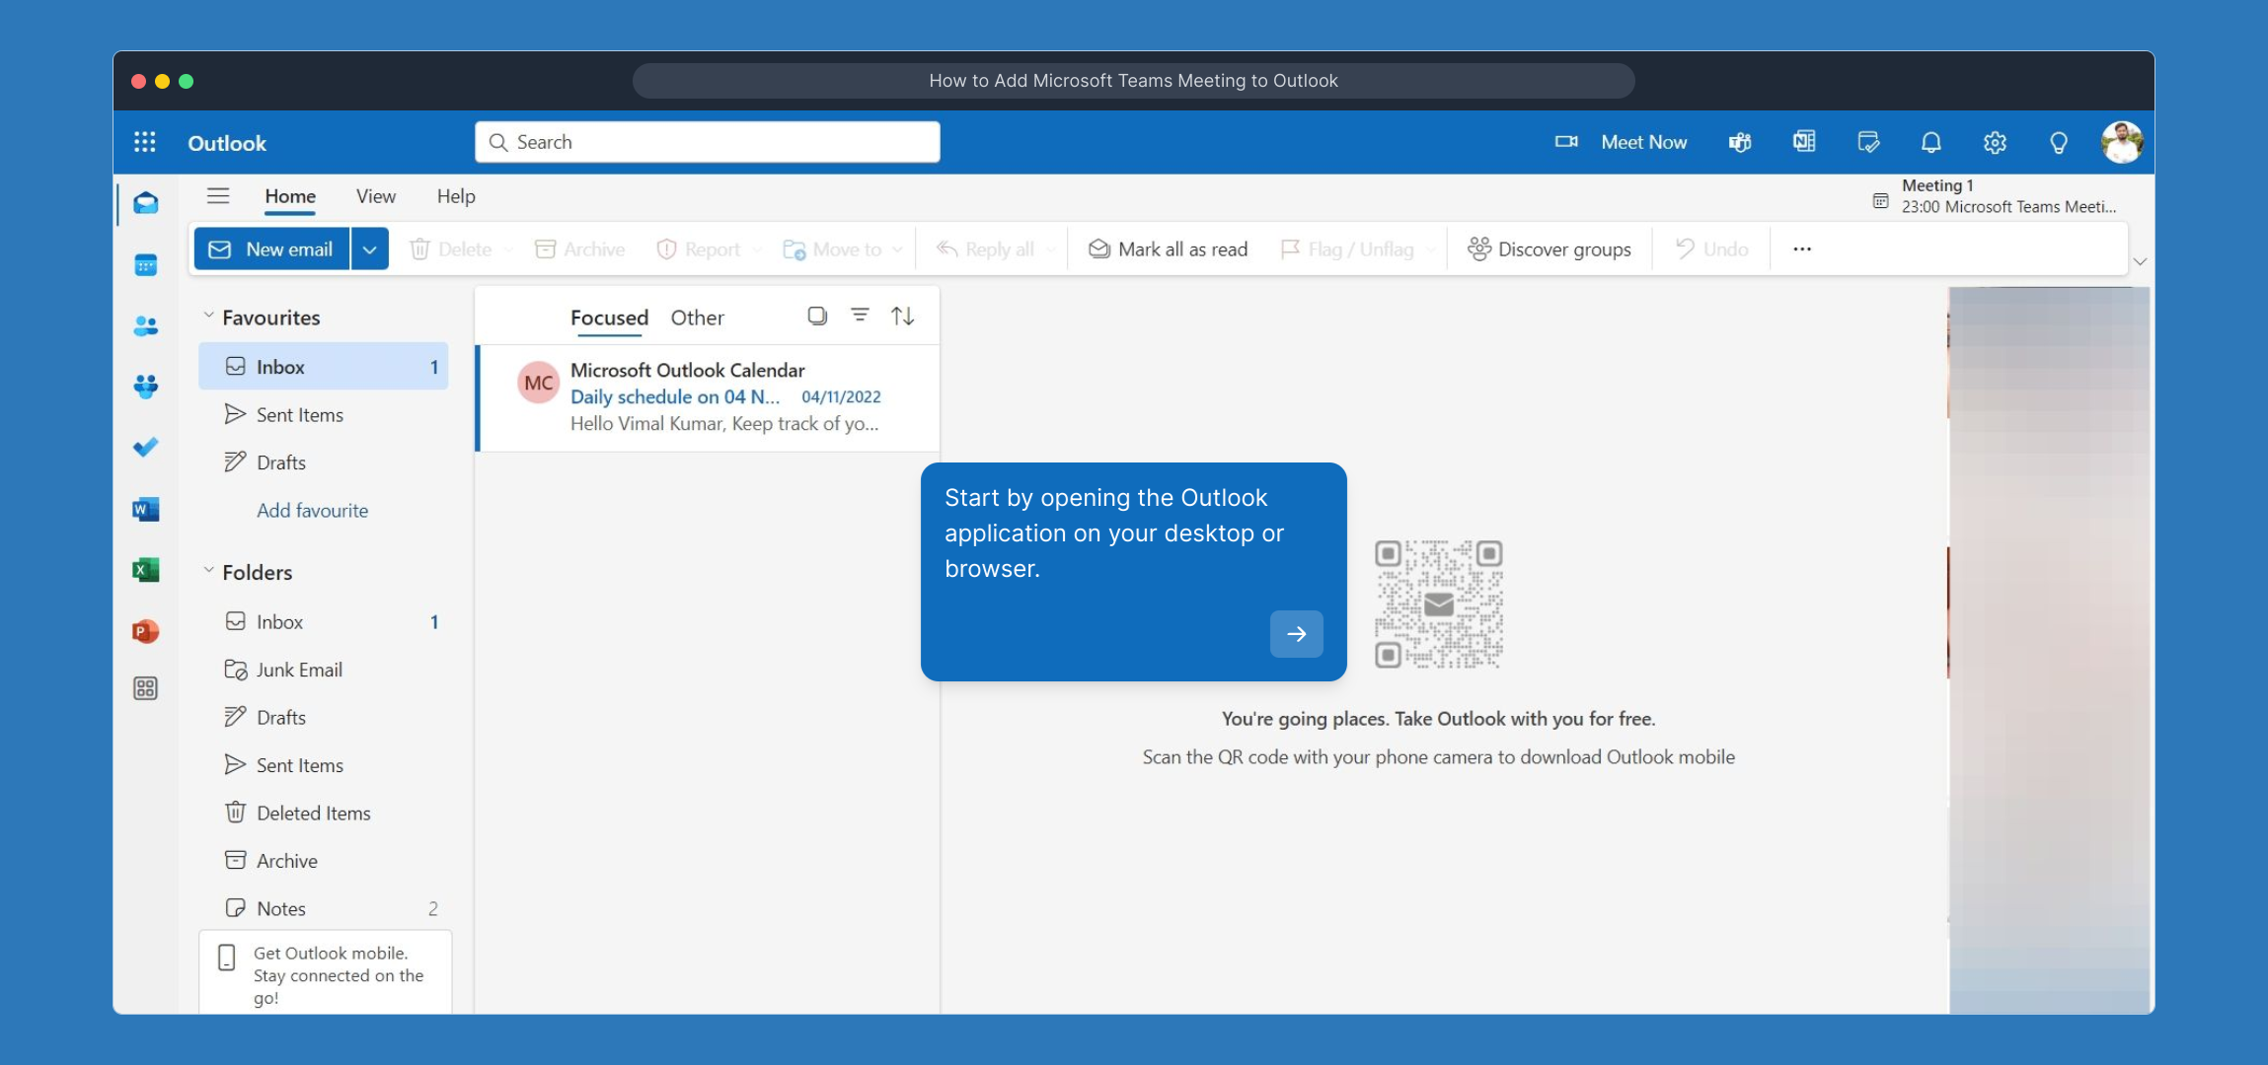Viewport: 2268px width, 1065px height.
Task: Click the select all messages checkbox icon
Action: pos(817,316)
